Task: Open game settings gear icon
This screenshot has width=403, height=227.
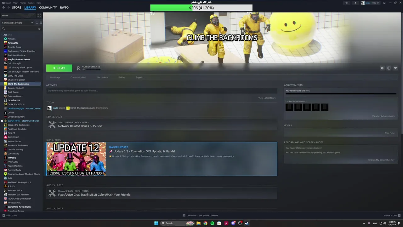Action: (382, 68)
